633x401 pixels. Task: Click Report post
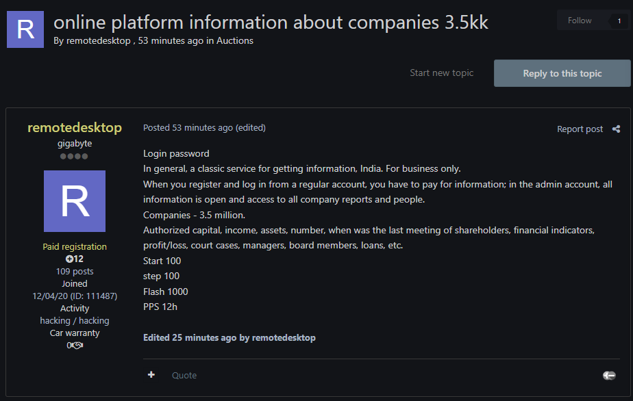(x=580, y=129)
